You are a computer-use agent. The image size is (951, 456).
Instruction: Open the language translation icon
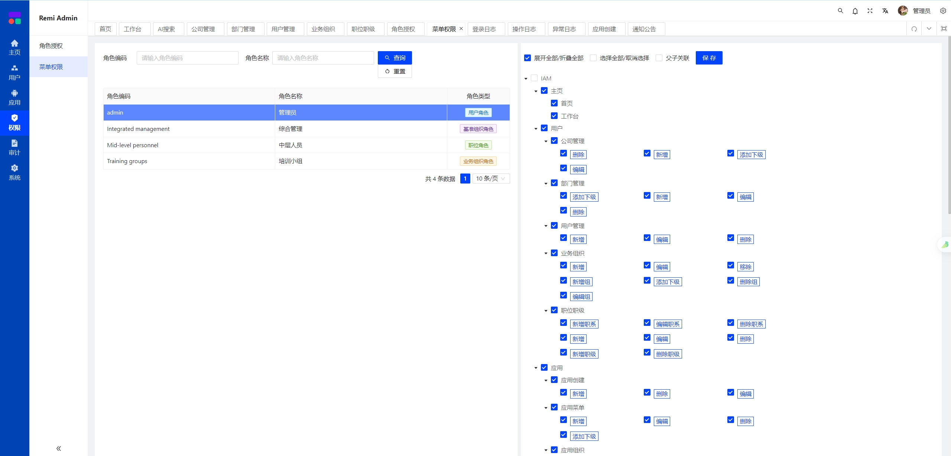[x=885, y=11]
